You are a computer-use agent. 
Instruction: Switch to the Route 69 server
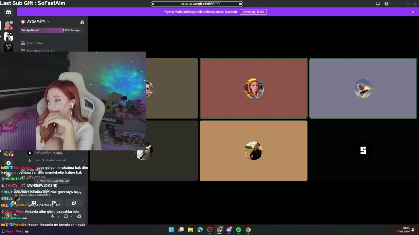9,47
